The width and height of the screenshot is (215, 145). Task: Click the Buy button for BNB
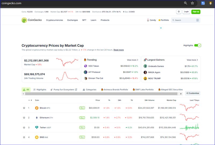pyautogui.click(x=82, y=137)
